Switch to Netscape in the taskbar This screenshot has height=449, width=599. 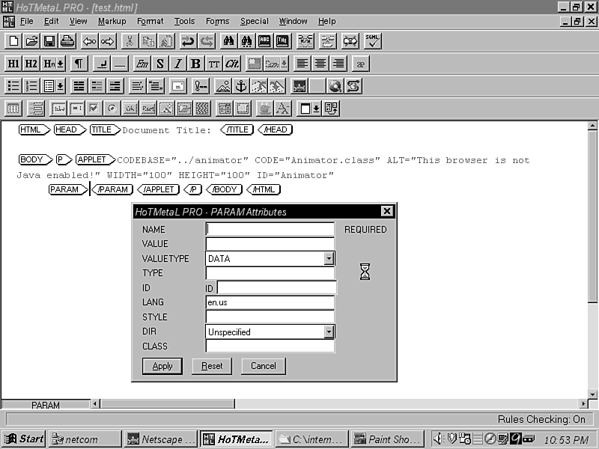tap(161, 439)
